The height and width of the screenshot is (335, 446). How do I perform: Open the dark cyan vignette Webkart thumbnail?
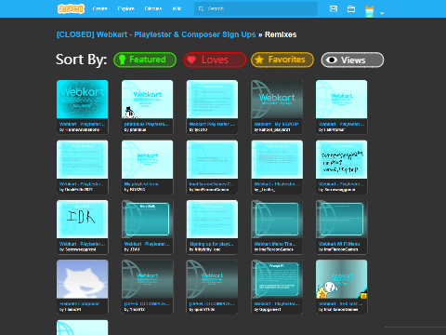[x=83, y=99]
